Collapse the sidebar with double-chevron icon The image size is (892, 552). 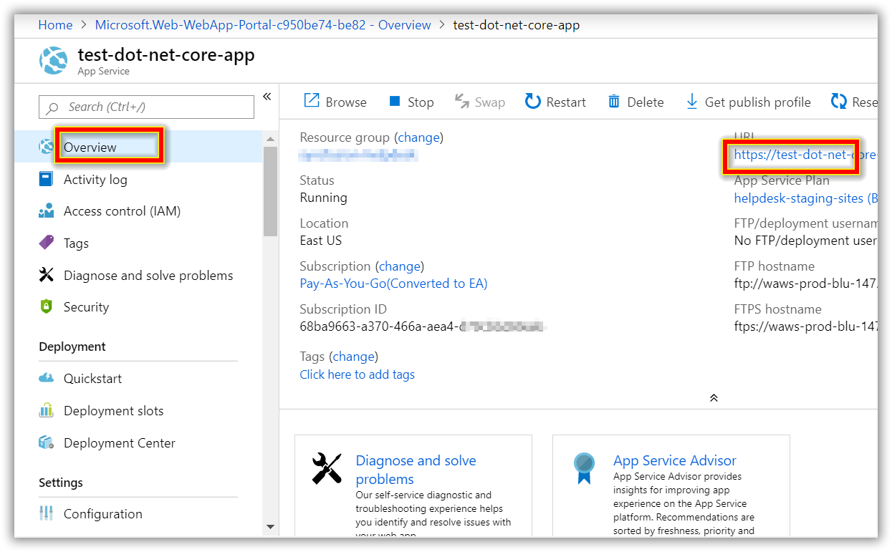coord(267,96)
